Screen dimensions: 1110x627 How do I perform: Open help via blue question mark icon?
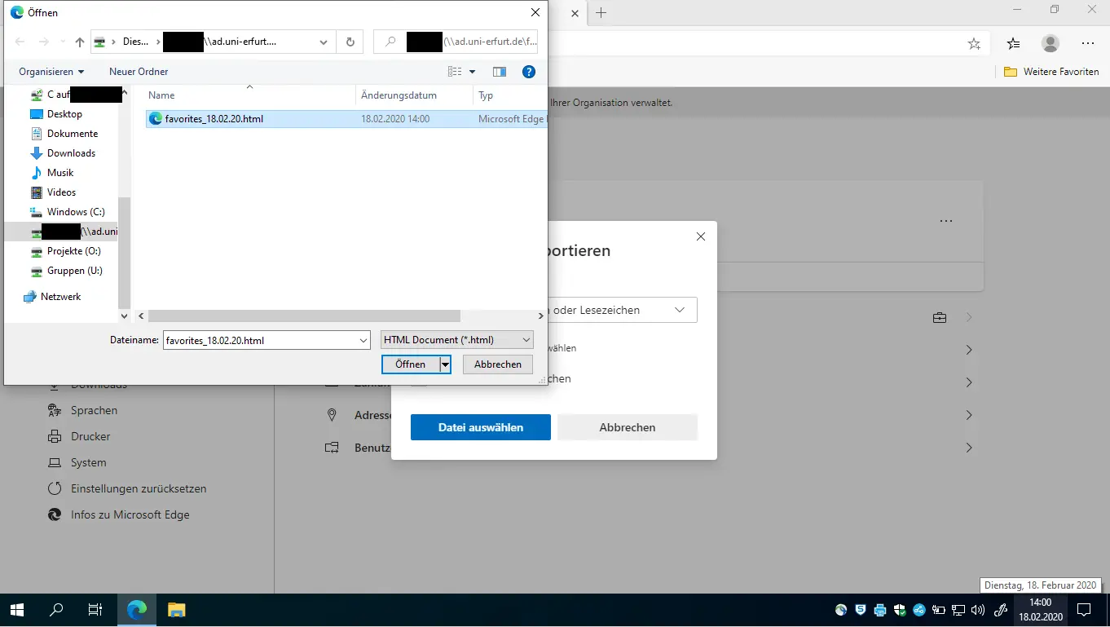point(528,72)
